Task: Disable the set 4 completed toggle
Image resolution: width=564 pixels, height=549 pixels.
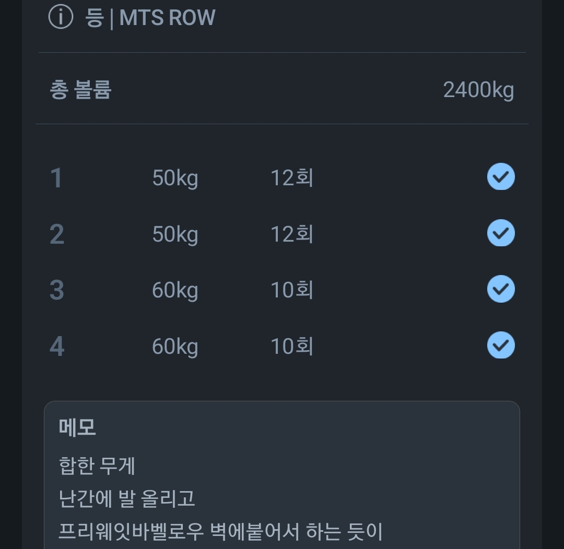Action: pos(500,345)
